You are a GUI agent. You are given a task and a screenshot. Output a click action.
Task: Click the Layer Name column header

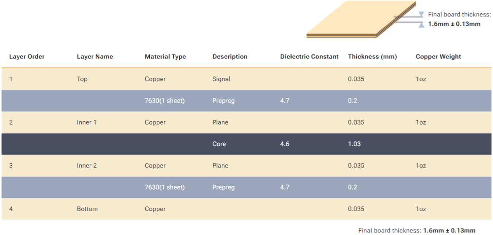click(95, 57)
